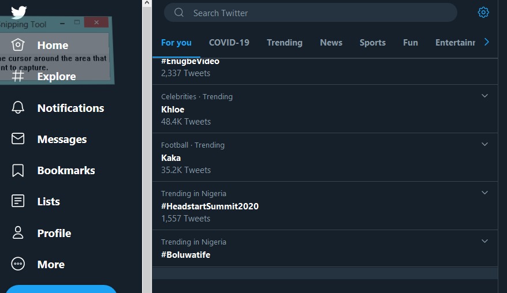The width and height of the screenshot is (507, 293).
Task: Open the Entertainment tab
Action: click(455, 43)
